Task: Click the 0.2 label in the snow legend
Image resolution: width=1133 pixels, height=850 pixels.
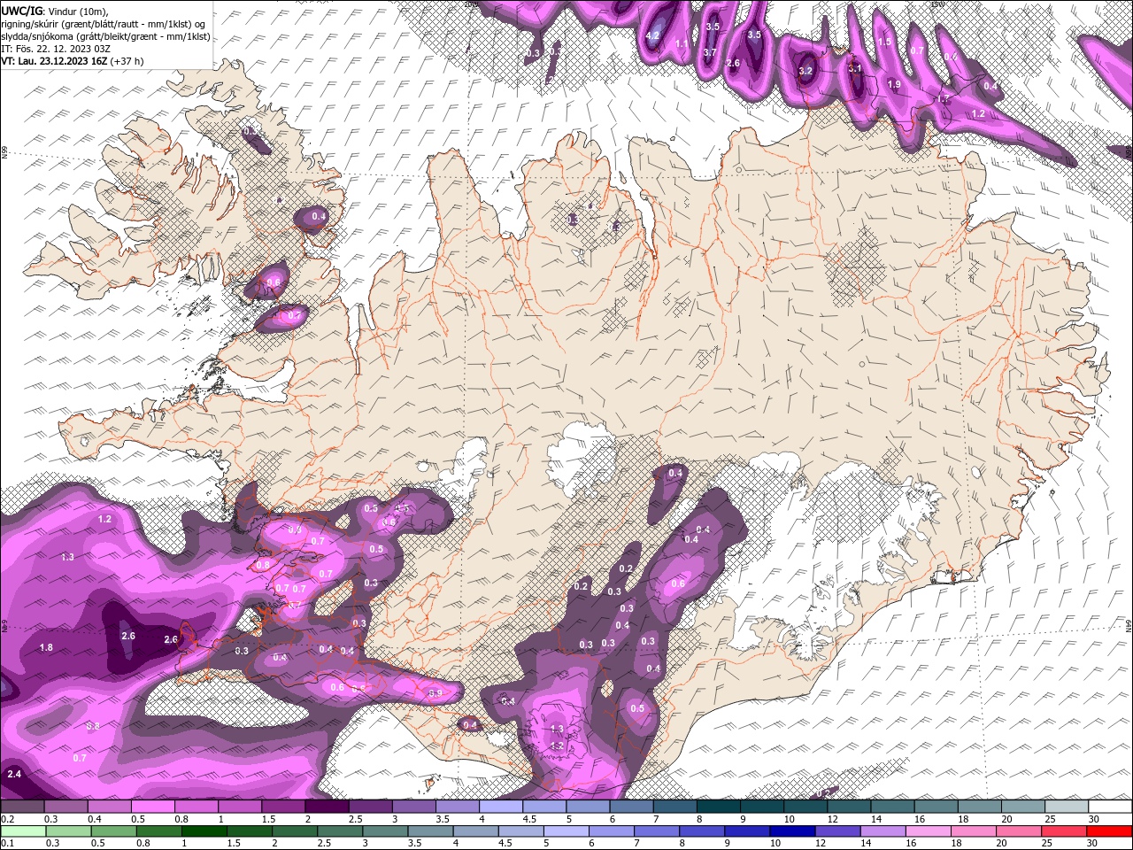Action: click(x=8, y=819)
